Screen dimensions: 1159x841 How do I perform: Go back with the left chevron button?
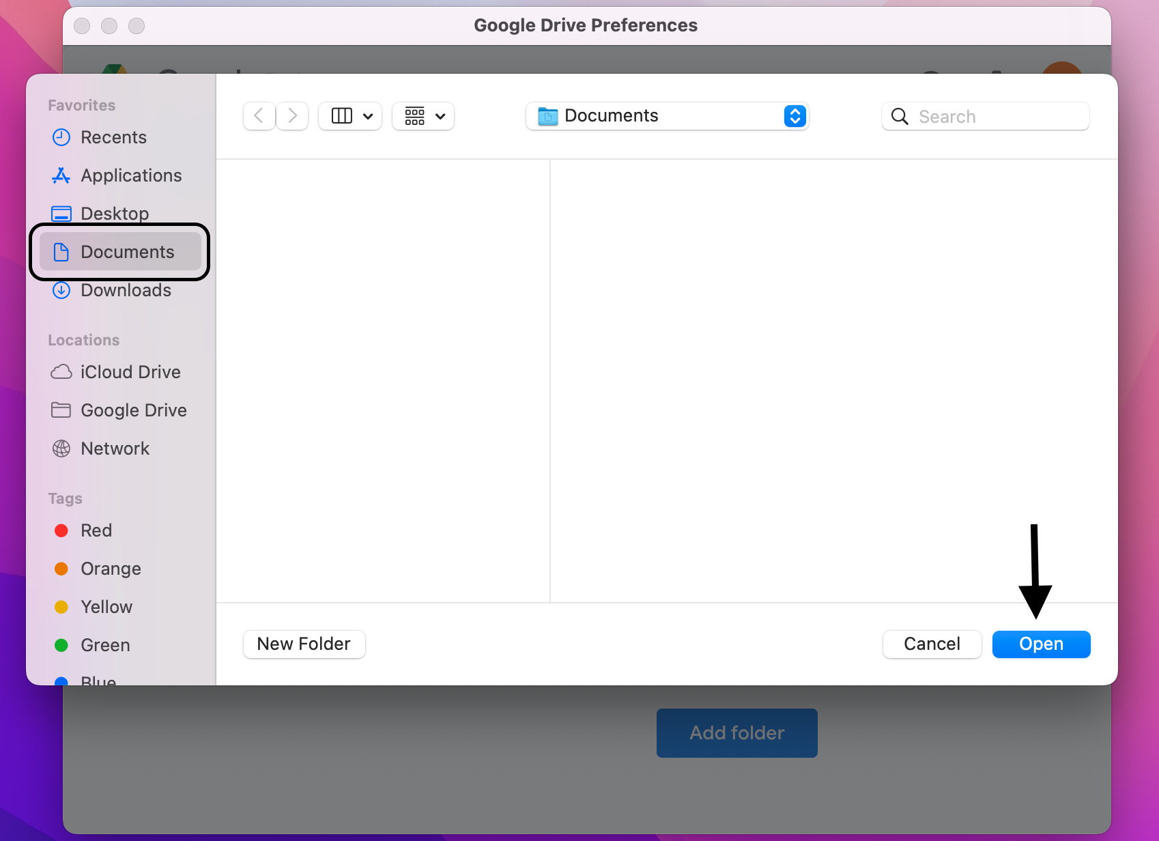pos(259,116)
